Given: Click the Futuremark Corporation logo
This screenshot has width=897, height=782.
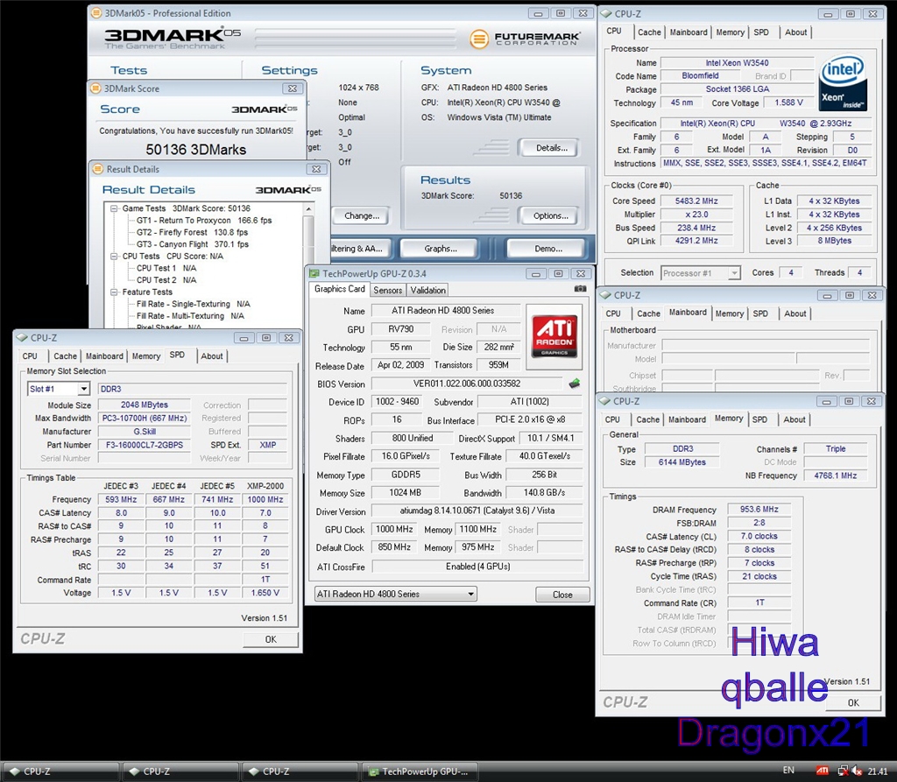Looking at the screenshot, I should pos(525,39).
